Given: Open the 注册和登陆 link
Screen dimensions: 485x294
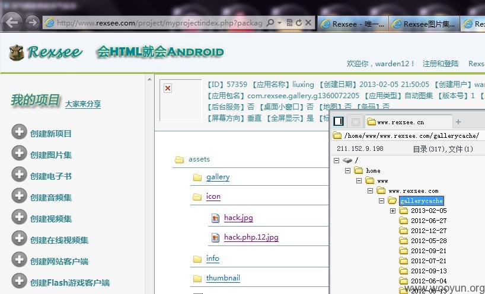Looking at the screenshot, I should pyautogui.click(x=440, y=63).
